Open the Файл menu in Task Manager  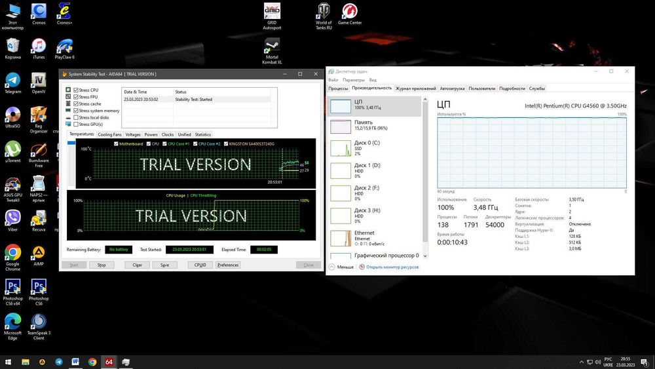click(x=333, y=80)
